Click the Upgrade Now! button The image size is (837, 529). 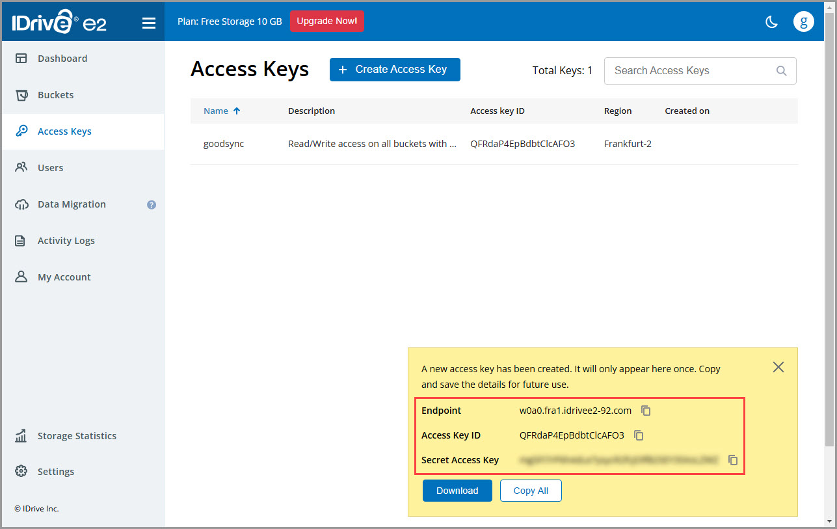pos(326,21)
